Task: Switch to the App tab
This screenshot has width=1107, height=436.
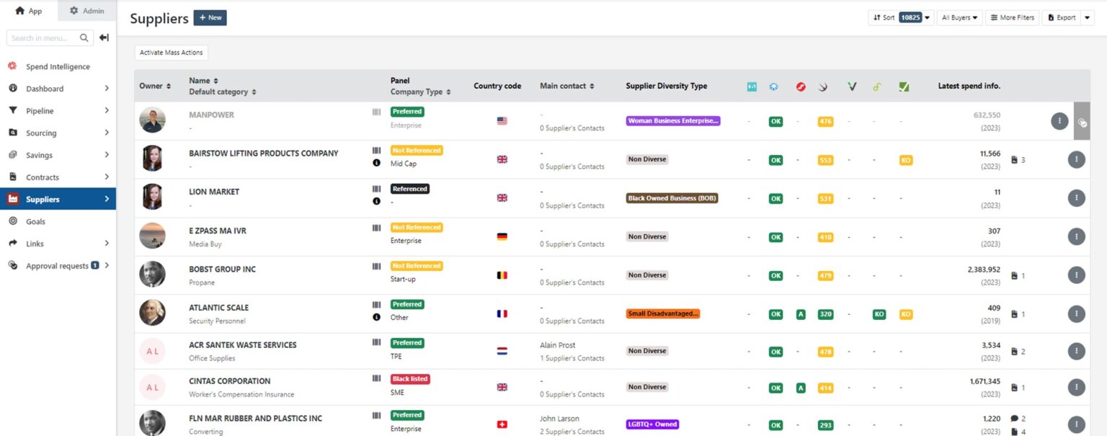Action: (x=27, y=11)
